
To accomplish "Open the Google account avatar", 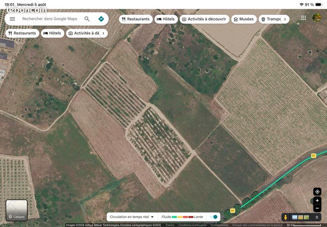I will (317, 18).
